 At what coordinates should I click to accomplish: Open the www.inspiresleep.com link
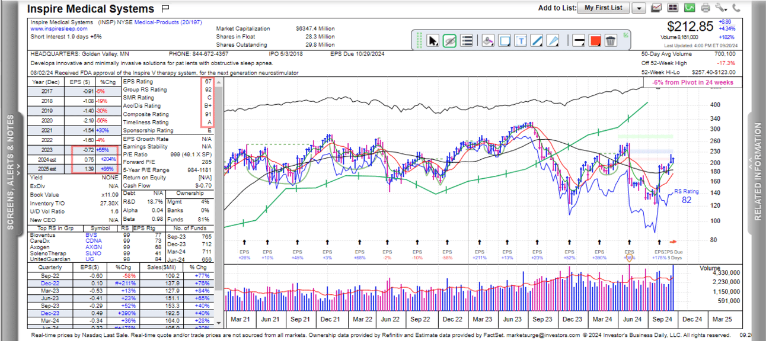click(59, 28)
